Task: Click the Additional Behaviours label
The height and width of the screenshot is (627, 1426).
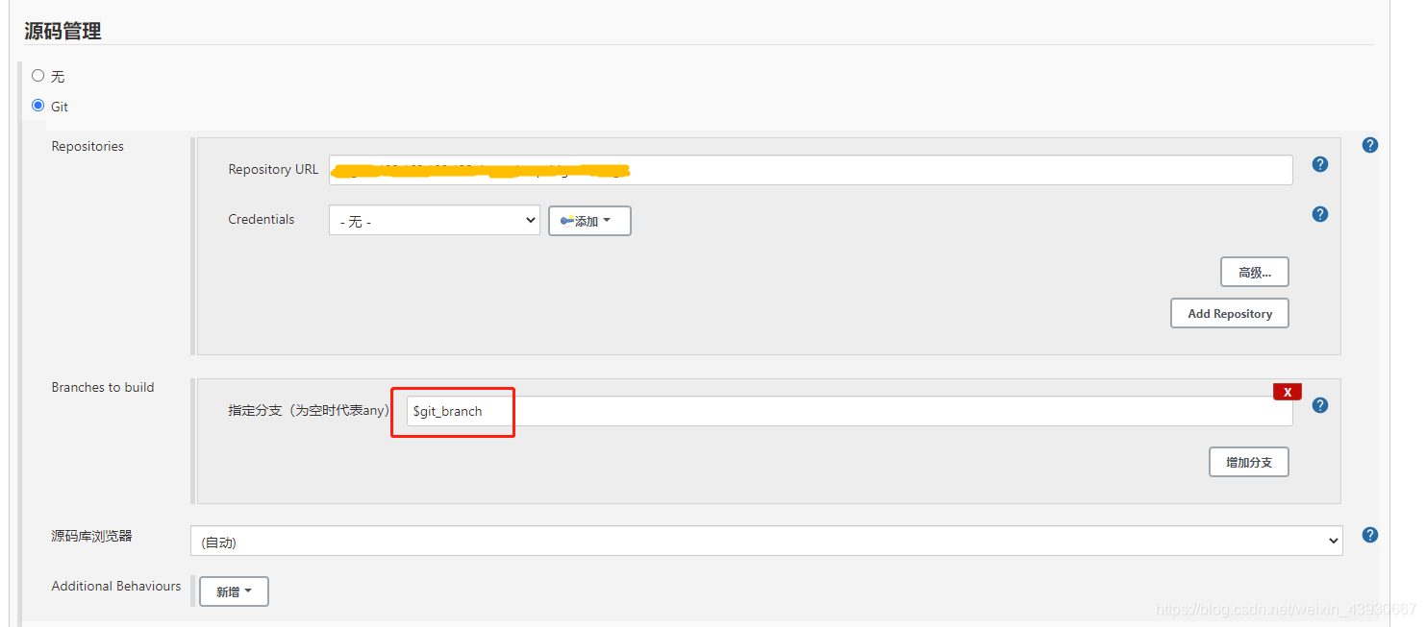Action: point(116,586)
